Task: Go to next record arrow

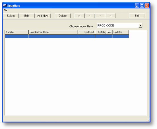Action: [100, 16]
